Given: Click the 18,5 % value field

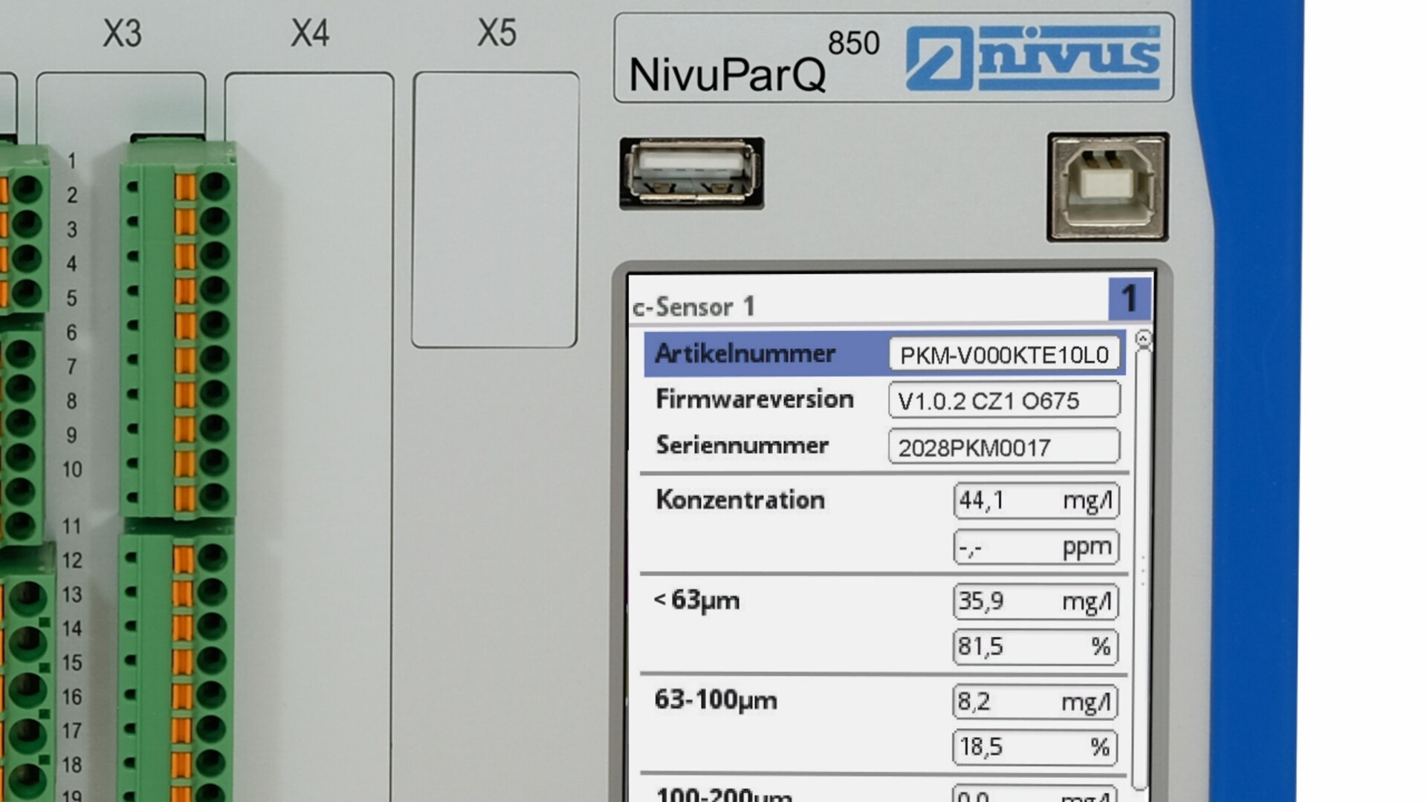Looking at the screenshot, I should coord(1035,746).
